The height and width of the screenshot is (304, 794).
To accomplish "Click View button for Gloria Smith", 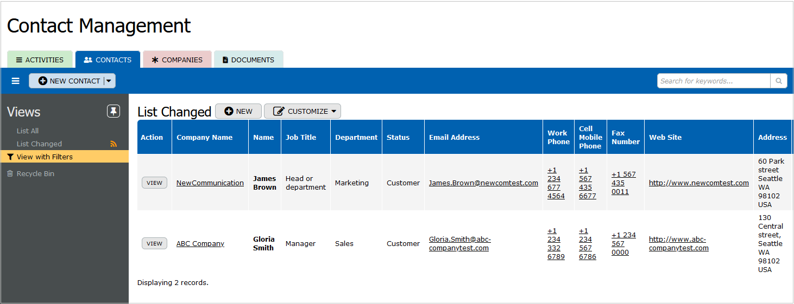I will point(154,243).
